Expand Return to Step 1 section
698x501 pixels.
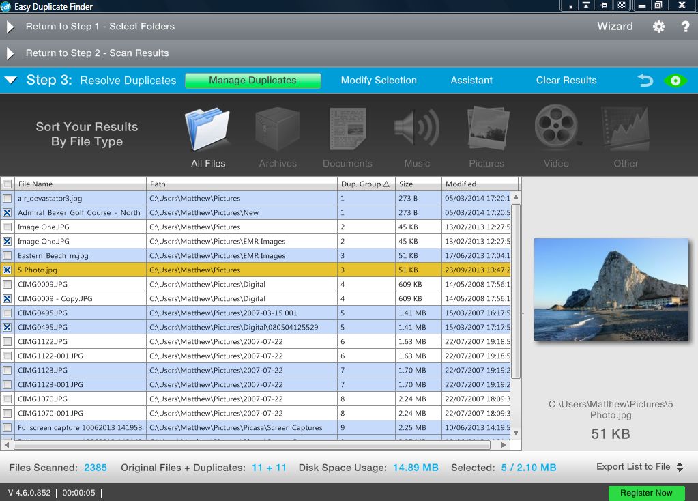click(10, 26)
